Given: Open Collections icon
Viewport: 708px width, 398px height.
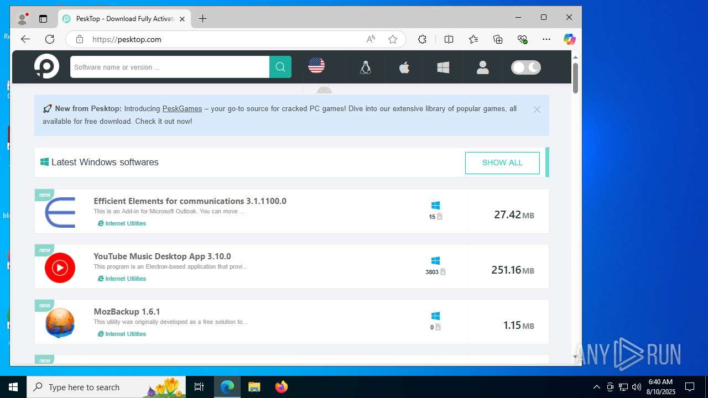Looking at the screenshot, I should 498,39.
